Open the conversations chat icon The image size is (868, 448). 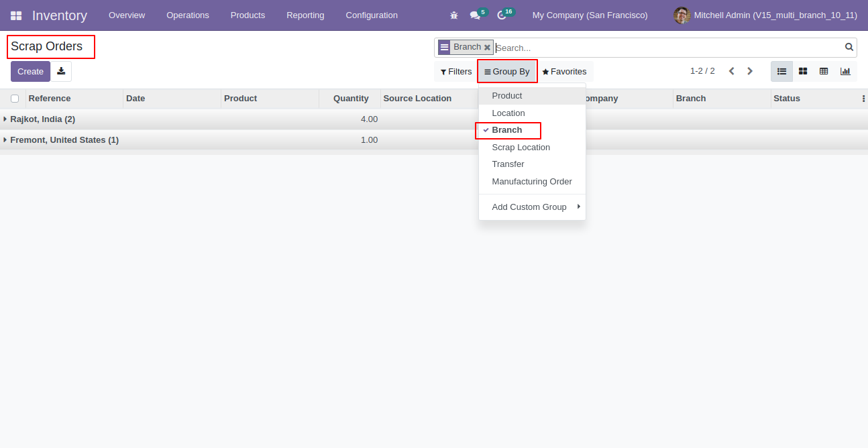(475, 15)
